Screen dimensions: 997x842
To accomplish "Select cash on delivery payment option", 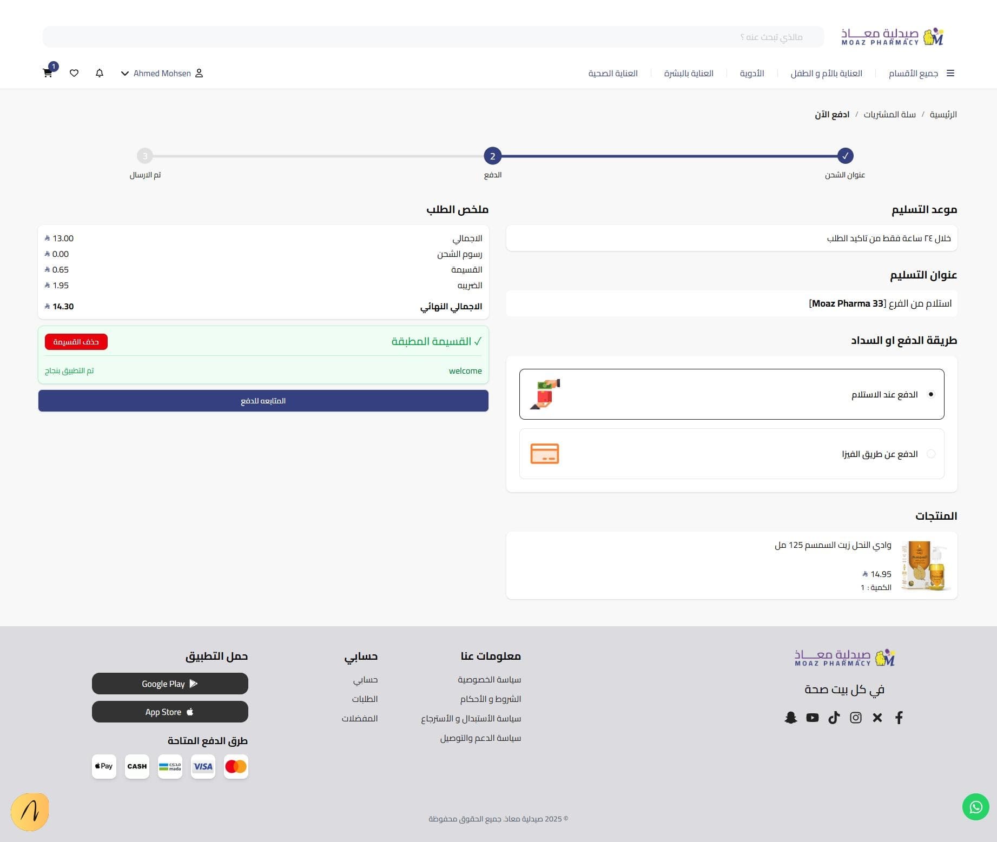I will (x=930, y=394).
